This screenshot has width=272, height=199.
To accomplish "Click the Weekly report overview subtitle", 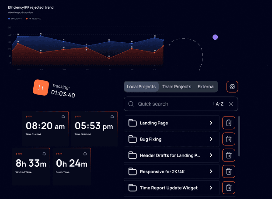I will point(21,13).
